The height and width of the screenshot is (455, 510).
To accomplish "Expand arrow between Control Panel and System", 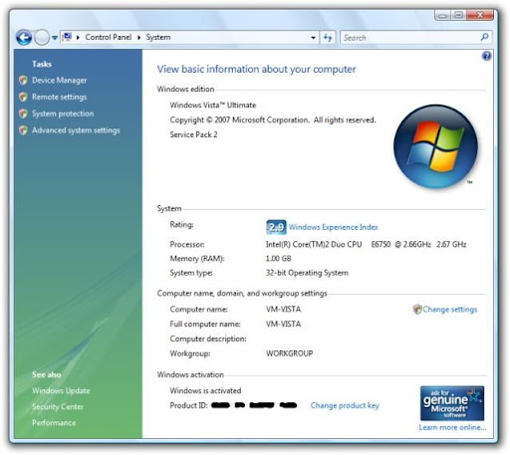I will click(x=139, y=38).
